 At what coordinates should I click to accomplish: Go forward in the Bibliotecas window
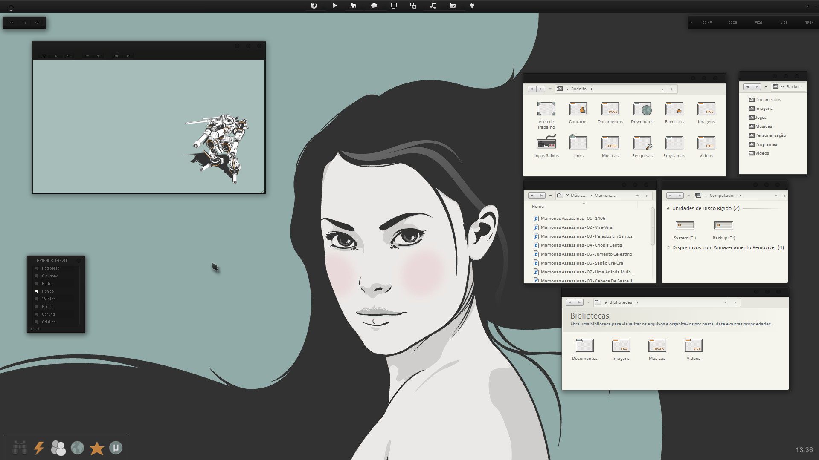point(579,302)
